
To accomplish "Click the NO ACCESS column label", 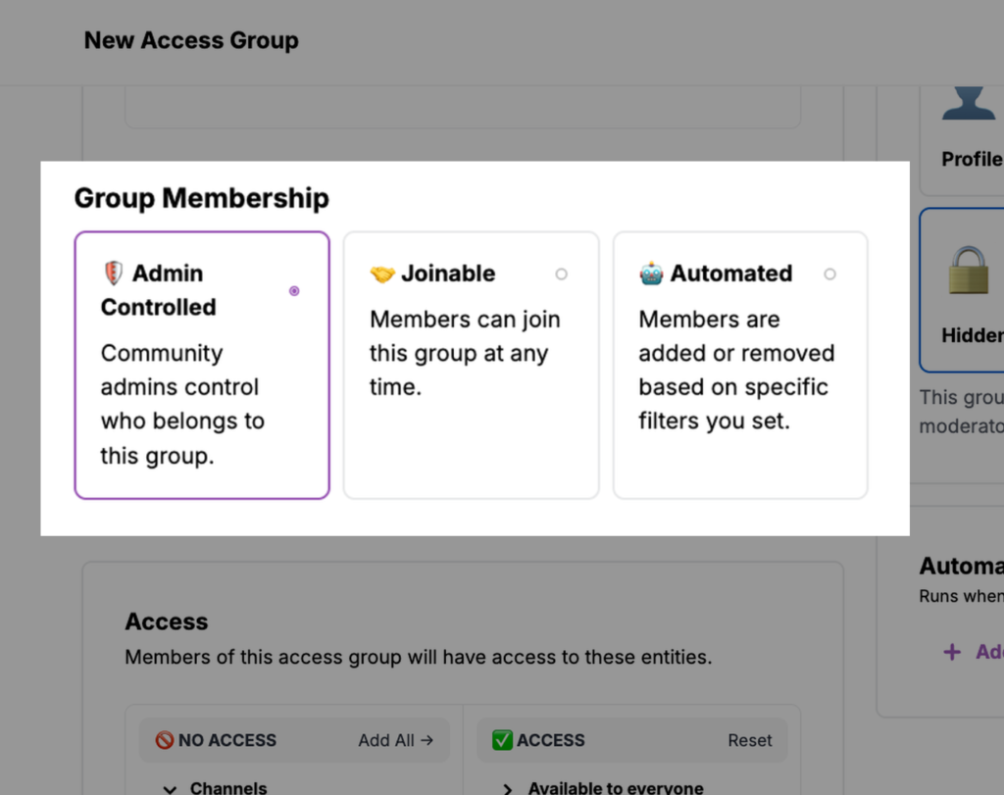I will pos(227,740).
